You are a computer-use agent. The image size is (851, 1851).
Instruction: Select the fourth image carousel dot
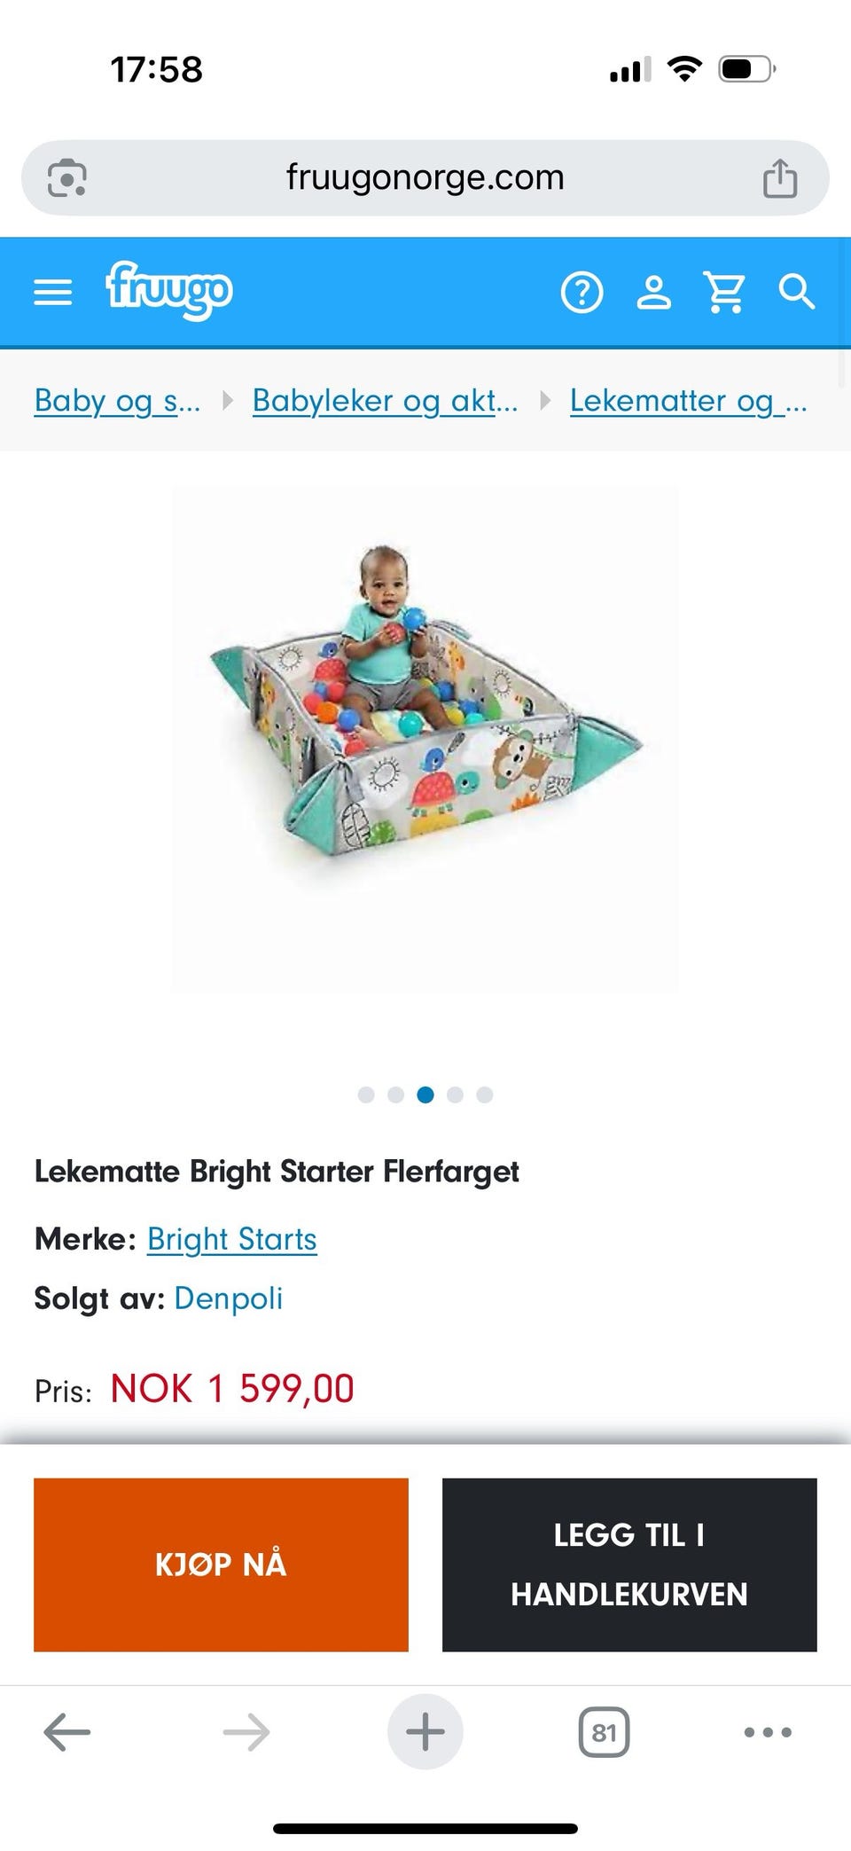[x=456, y=1094]
